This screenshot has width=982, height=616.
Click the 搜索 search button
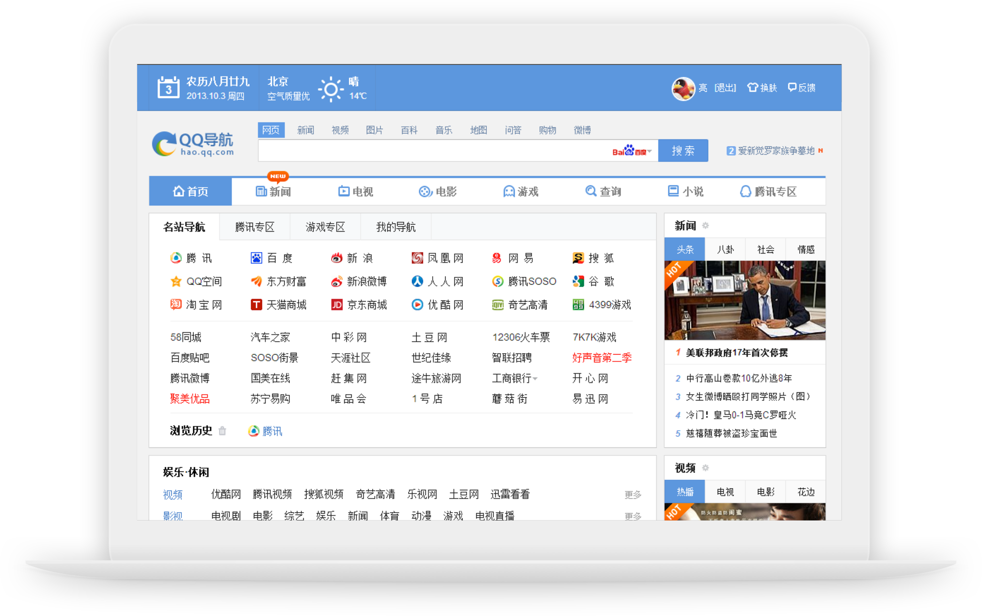click(x=683, y=151)
